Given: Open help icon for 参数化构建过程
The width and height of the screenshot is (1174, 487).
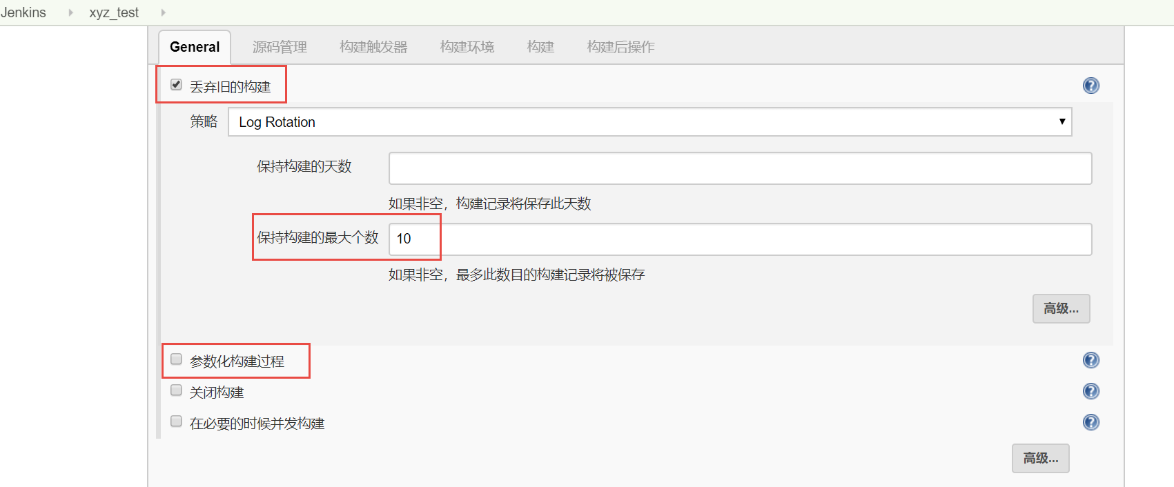Looking at the screenshot, I should coord(1090,360).
